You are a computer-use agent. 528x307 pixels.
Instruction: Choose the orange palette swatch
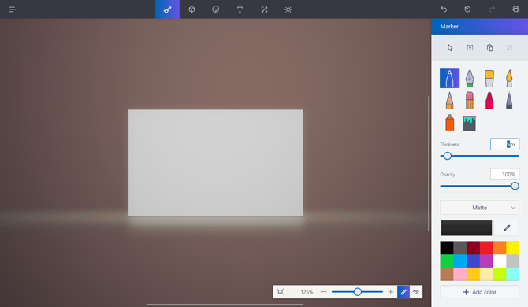(500, 248)
